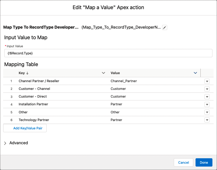217x170 pixels.
Task: Sort by the Key column header
Action: point(22,73)
